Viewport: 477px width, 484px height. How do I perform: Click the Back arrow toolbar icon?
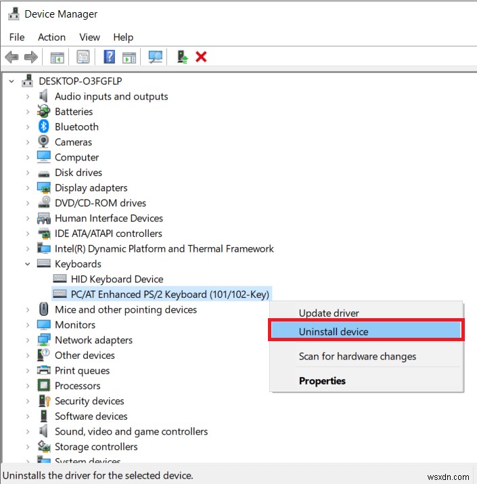pyautogui.click(x=12, y=57)
